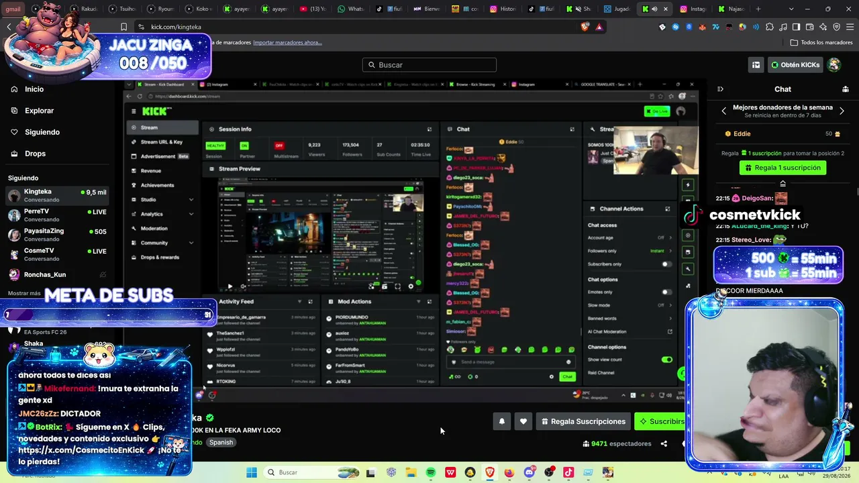
Task: Switch to the WhatsApp browser tab
Action: (x=351, y=9)
